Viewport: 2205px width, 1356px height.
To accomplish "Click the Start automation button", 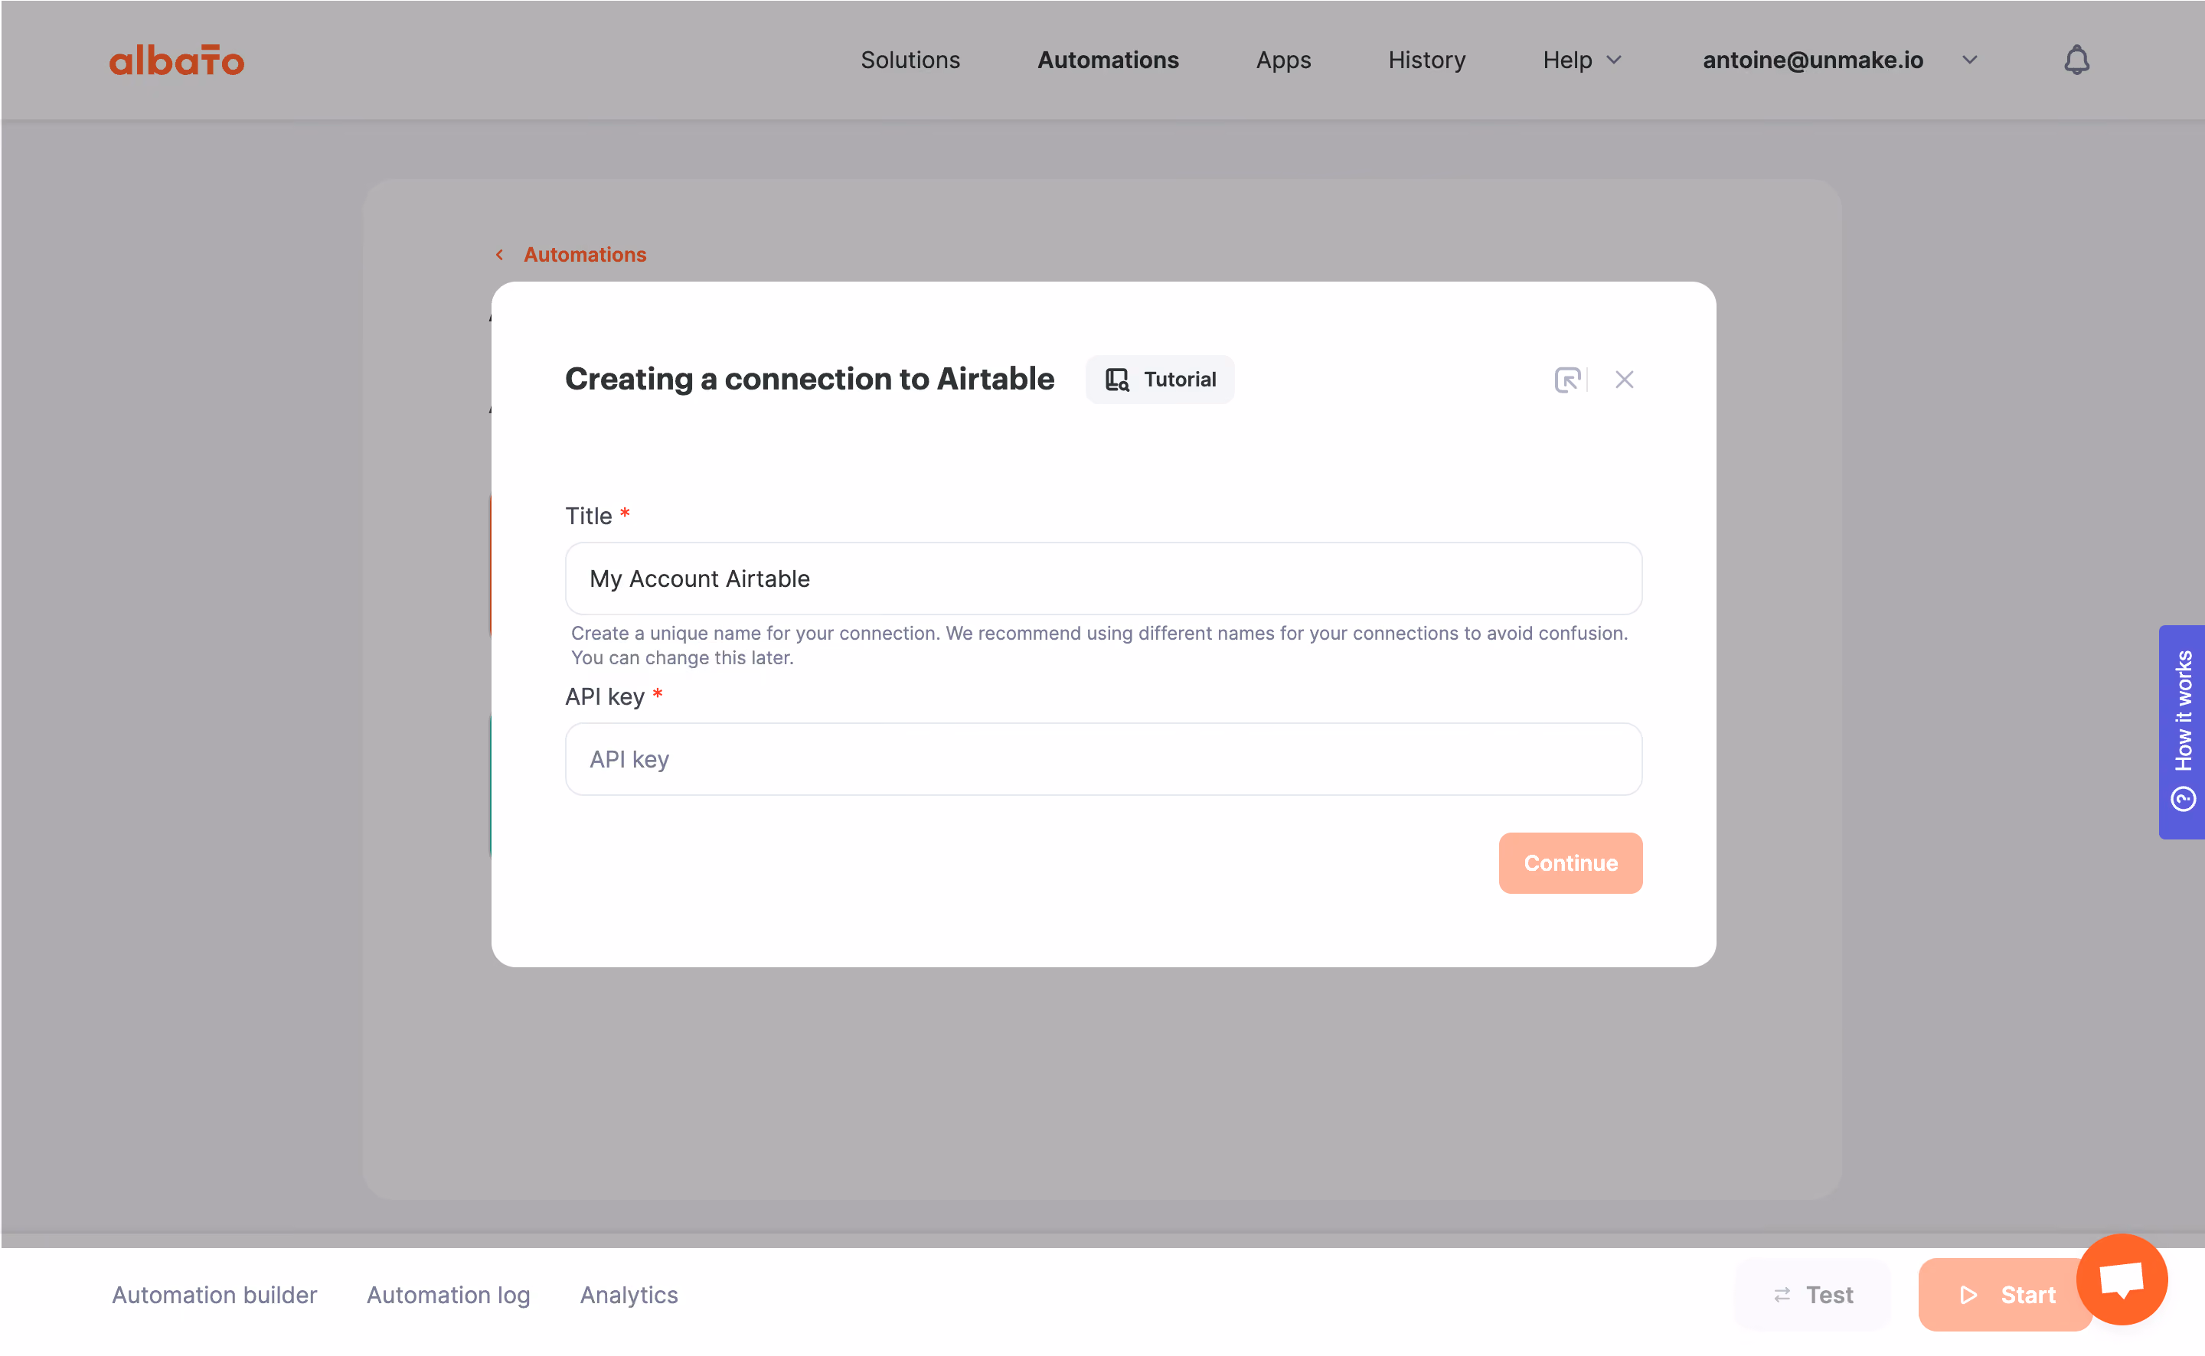I will (x=2006, y=1294).
